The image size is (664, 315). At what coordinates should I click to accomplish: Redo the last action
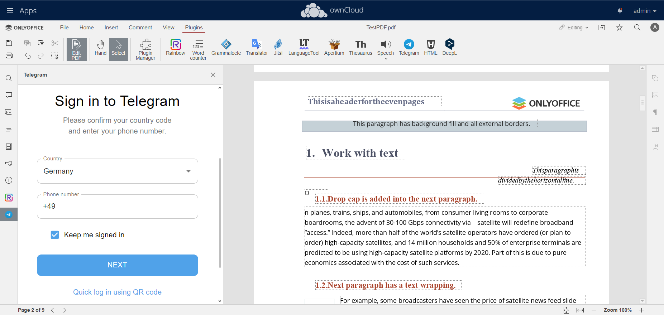(41, 55)
